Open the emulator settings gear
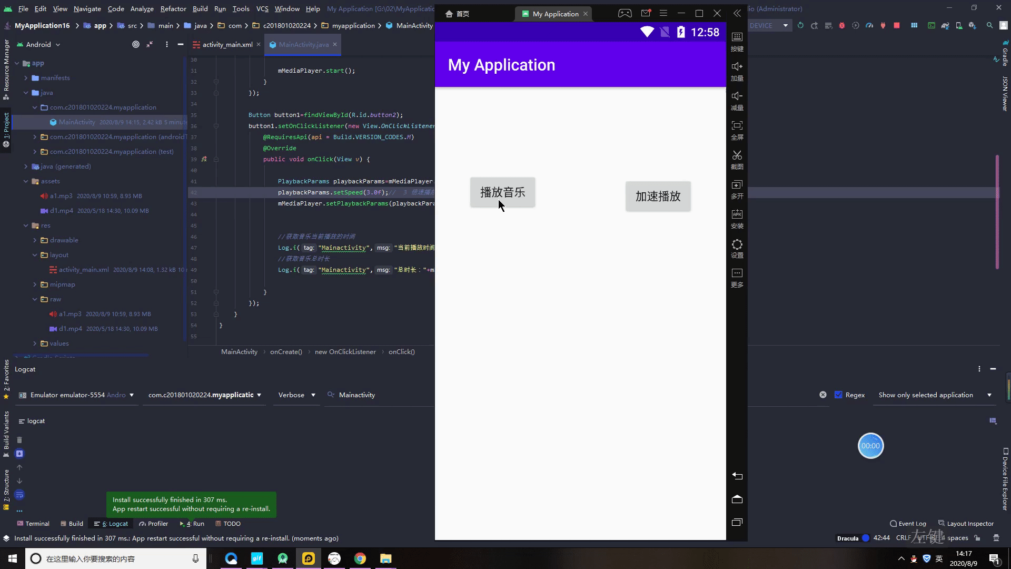Screen dimensions: 1011x569 click(737, 244)
